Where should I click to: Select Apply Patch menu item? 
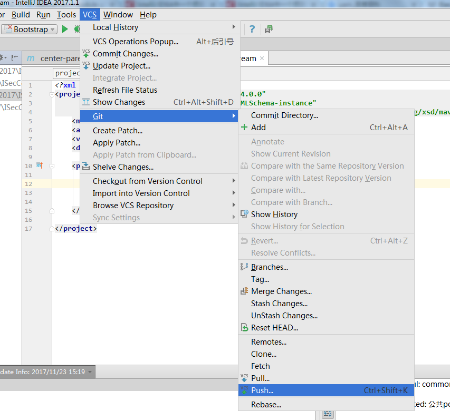159,143
